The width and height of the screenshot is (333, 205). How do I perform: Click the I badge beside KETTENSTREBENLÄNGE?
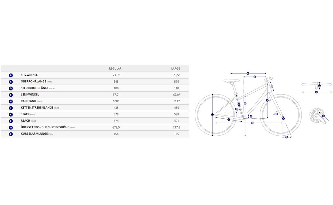click(11, 108)
